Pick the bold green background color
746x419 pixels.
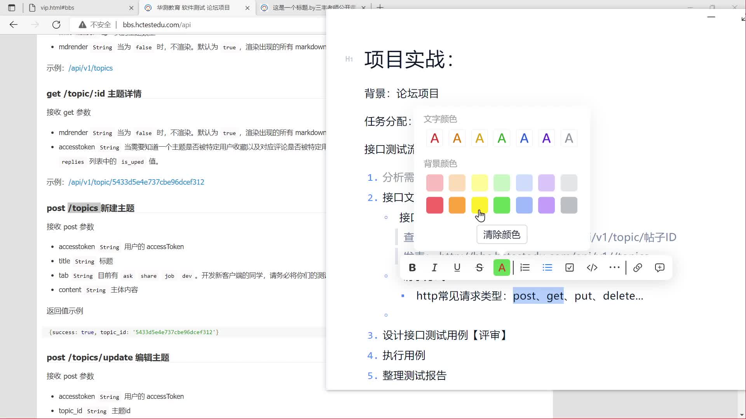(502, 205)
